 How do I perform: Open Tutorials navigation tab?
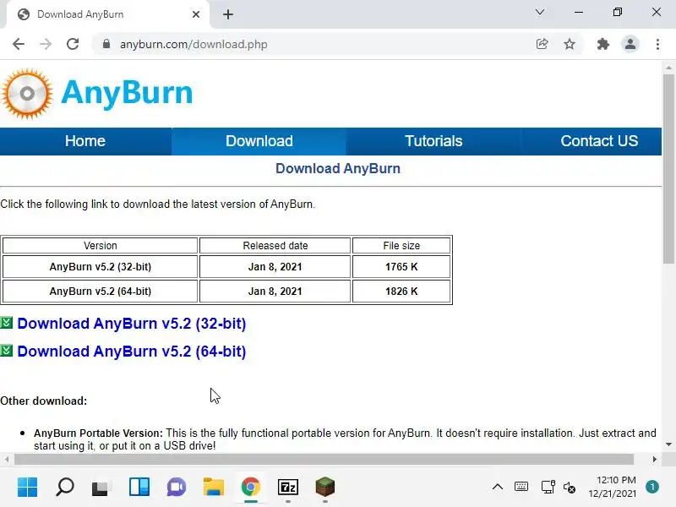coord(433,141)
